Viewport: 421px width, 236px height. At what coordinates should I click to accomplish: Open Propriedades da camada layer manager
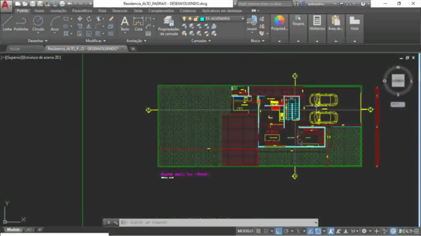[168, 26]
